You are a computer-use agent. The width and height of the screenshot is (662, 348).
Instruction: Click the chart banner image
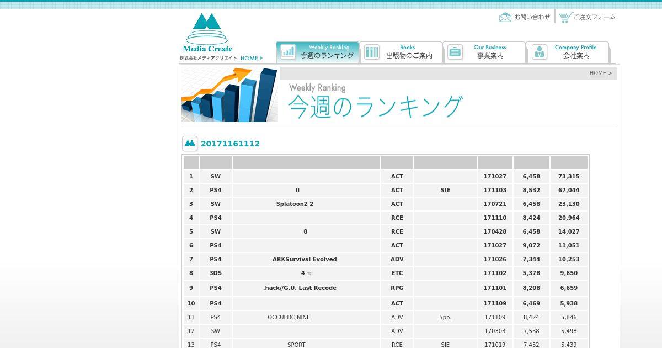229,94
